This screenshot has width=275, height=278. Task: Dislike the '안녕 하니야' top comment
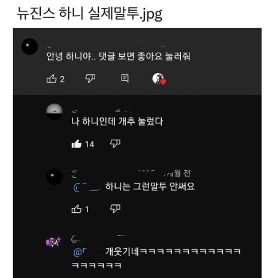tap(90, 78)
